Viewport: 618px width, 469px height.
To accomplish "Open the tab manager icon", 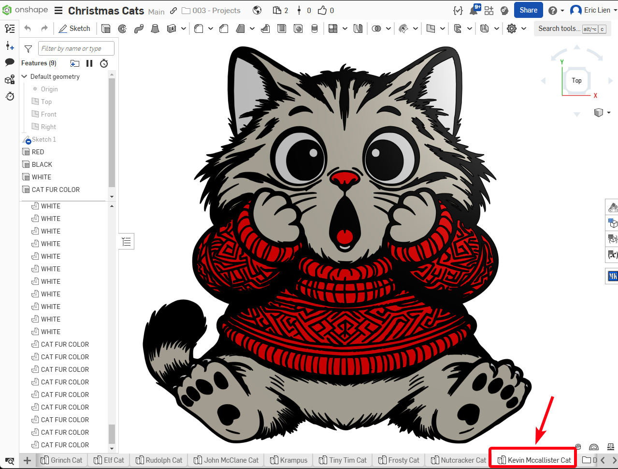I will pyautogui.click(x=10, y=461).
